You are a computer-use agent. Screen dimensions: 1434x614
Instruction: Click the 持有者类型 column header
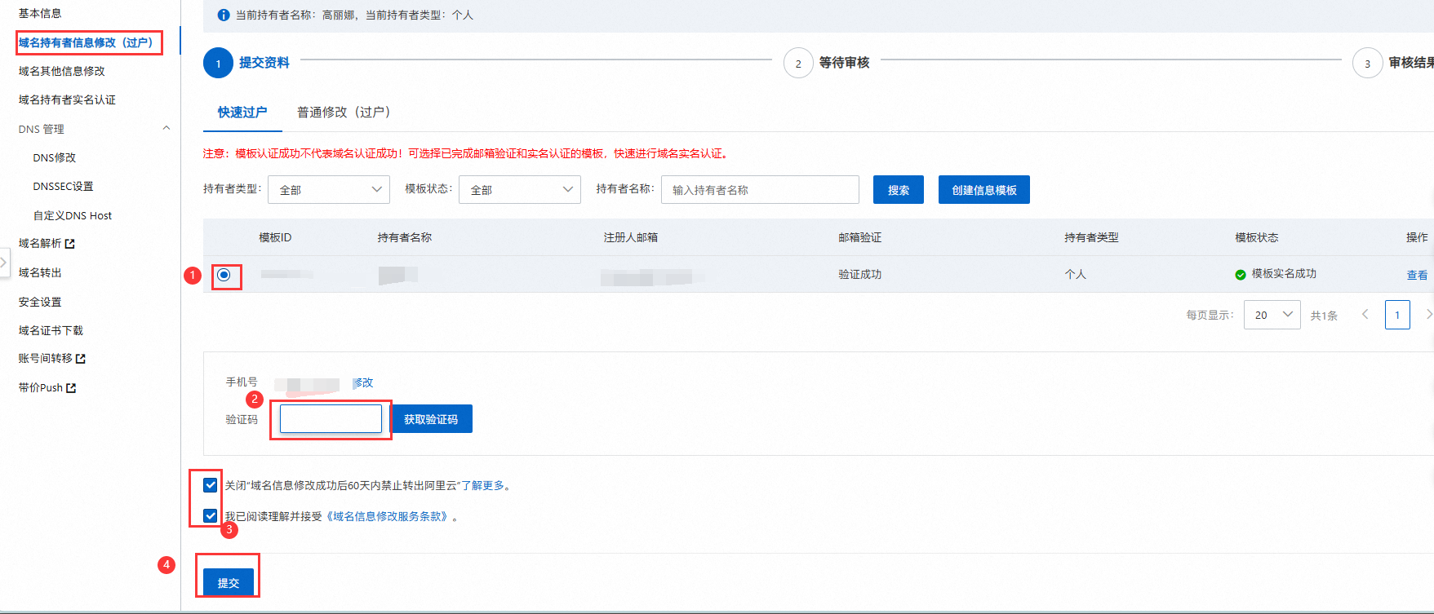1091,237
